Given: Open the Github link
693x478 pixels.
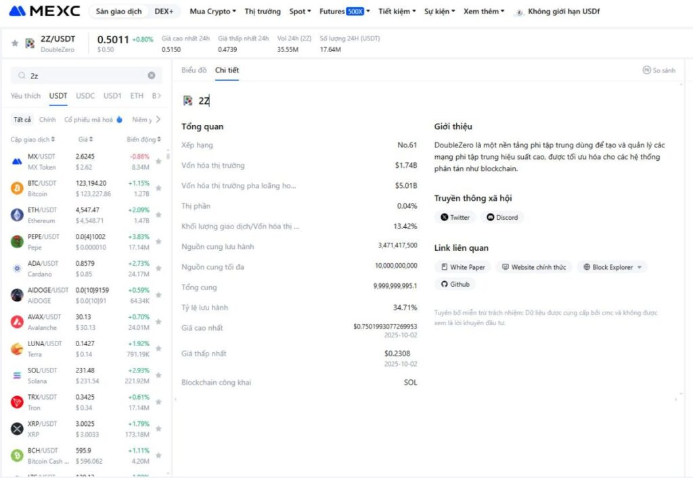Looking at the screenshot, I should (455, 285).
